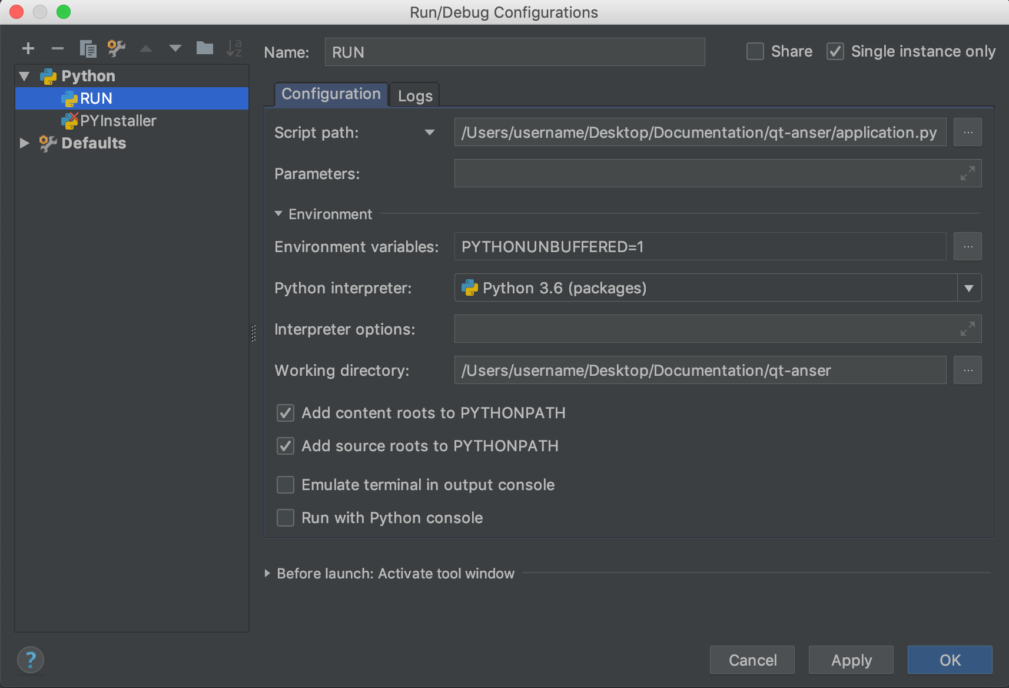Move configuration down arrow

tap(175, 48)
